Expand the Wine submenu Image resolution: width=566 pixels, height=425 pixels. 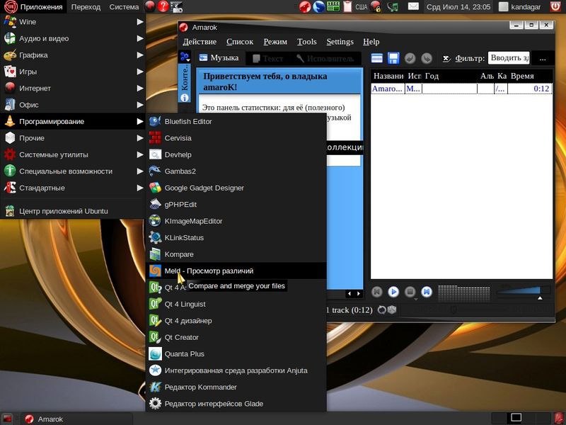point(73,22)
